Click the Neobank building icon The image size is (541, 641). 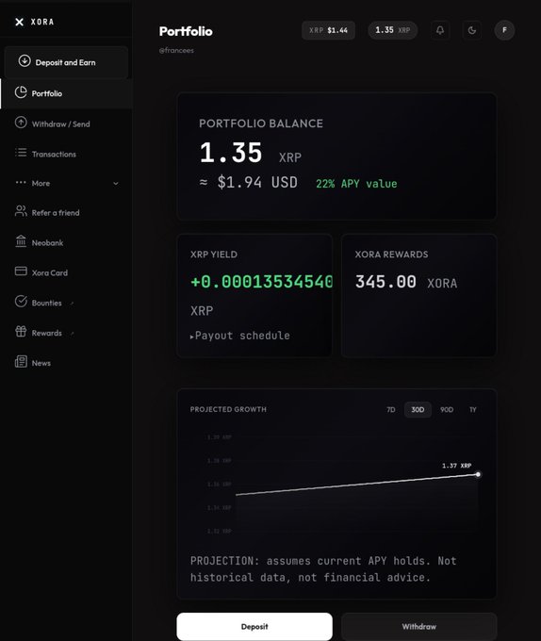point(21,241)
